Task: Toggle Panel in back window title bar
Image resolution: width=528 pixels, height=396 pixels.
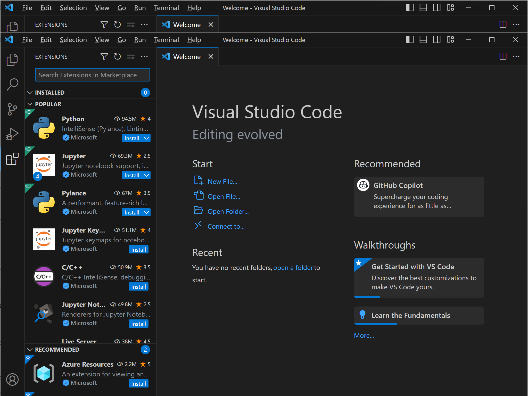Action: [423, 8]
